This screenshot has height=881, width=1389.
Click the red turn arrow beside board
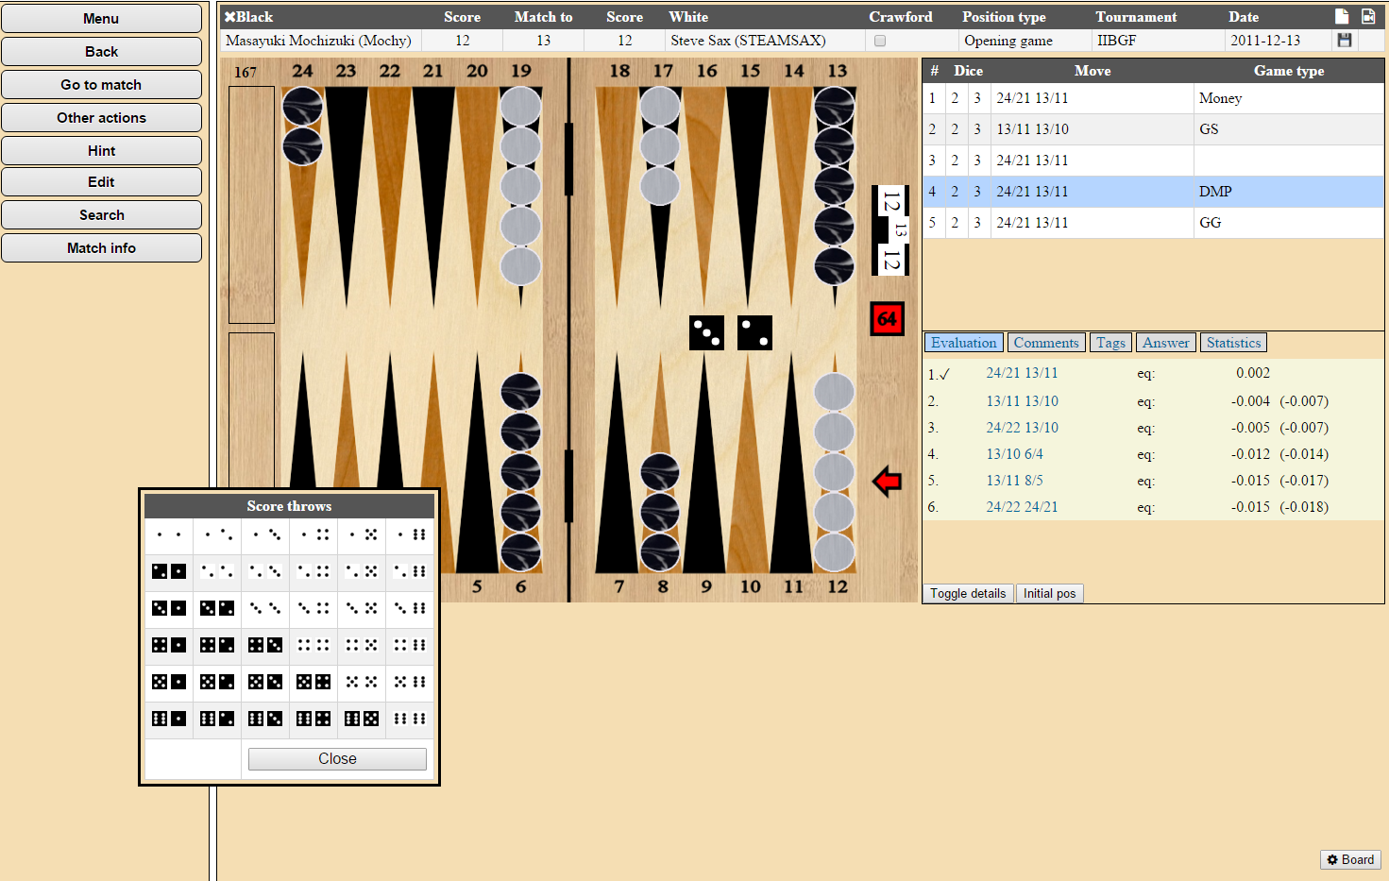(x=887, y=482)
